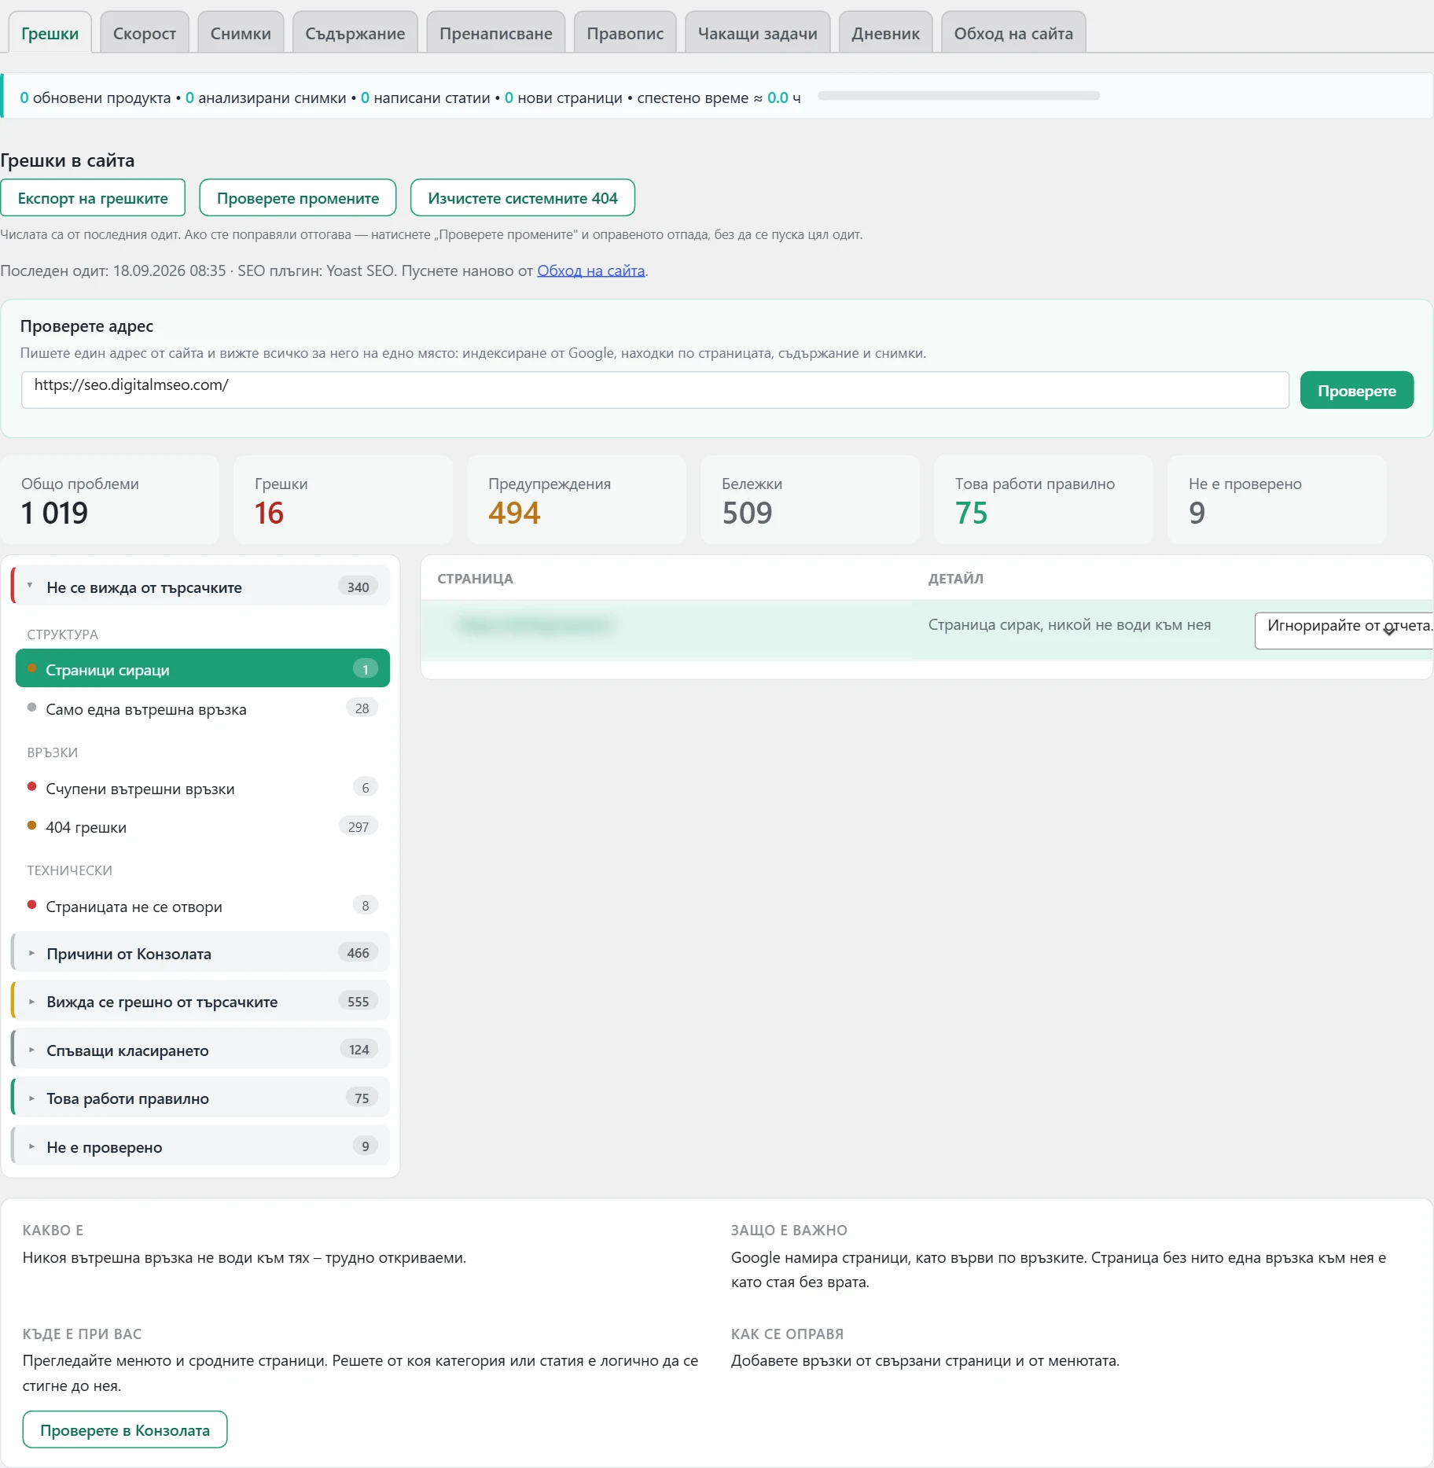Click the Предупреждения 494 card
The width and height of the screenshot is (1434, 1468).
576,500
